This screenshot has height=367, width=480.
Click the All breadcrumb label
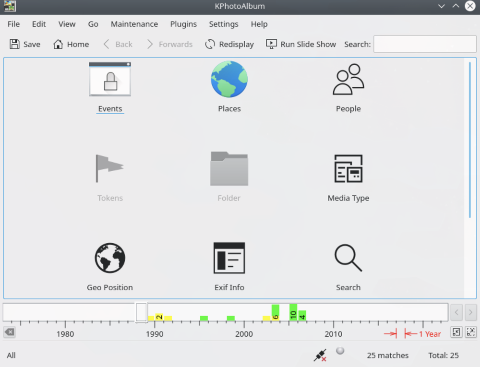pyautogui.click(x=12, y=355)
